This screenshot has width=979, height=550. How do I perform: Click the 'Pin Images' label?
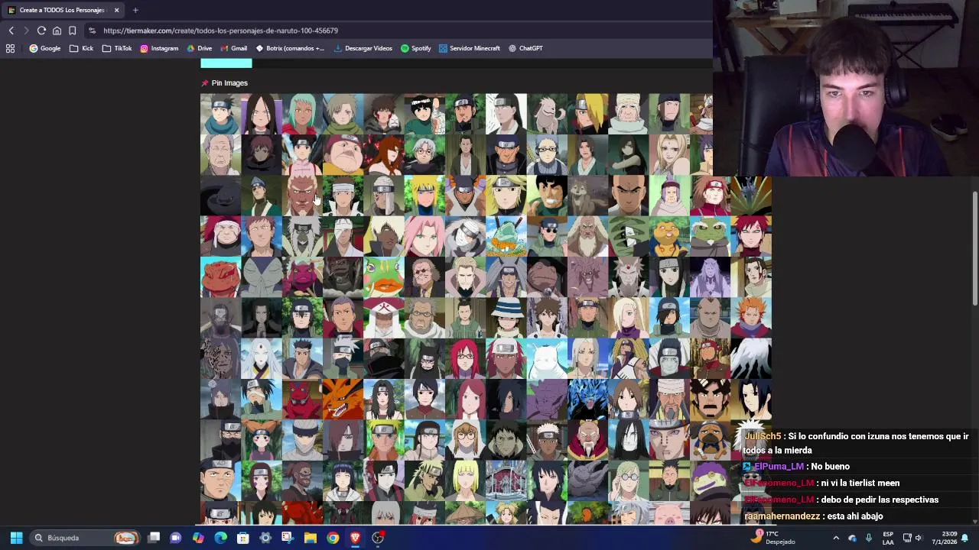[229, 82]
